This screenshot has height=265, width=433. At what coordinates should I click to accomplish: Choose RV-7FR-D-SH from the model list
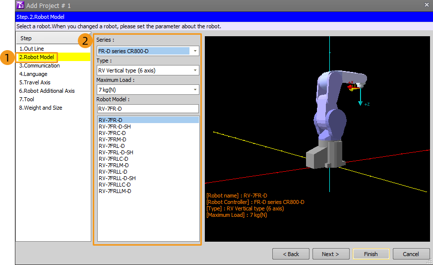coord(115,127)
